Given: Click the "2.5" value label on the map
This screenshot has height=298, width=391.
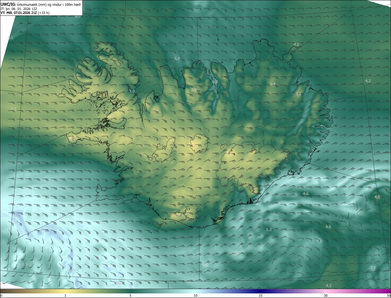Looking at the screenshot, I should point(194,90).
